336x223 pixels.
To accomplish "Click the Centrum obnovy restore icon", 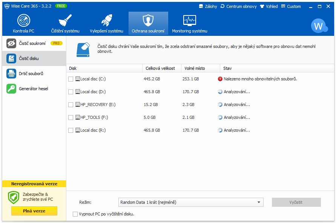I will [x=222, y=6].
